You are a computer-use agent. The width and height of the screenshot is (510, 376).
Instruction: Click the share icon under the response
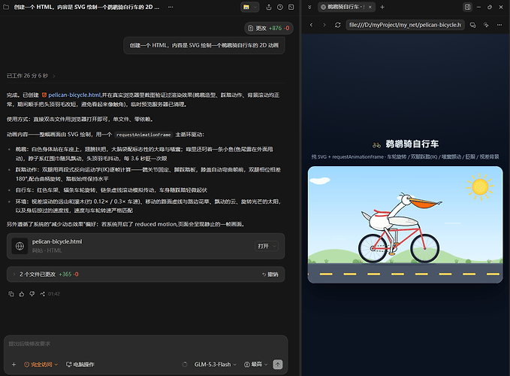coord(42,293)
